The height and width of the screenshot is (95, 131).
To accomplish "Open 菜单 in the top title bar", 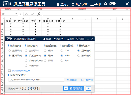I will click(96, 4).
